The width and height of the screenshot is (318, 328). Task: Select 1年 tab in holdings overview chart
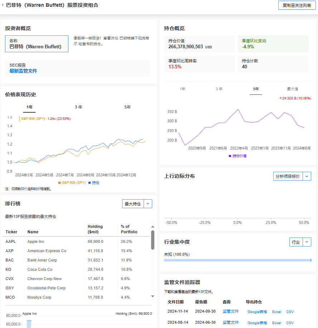click(x=183, y=89)
